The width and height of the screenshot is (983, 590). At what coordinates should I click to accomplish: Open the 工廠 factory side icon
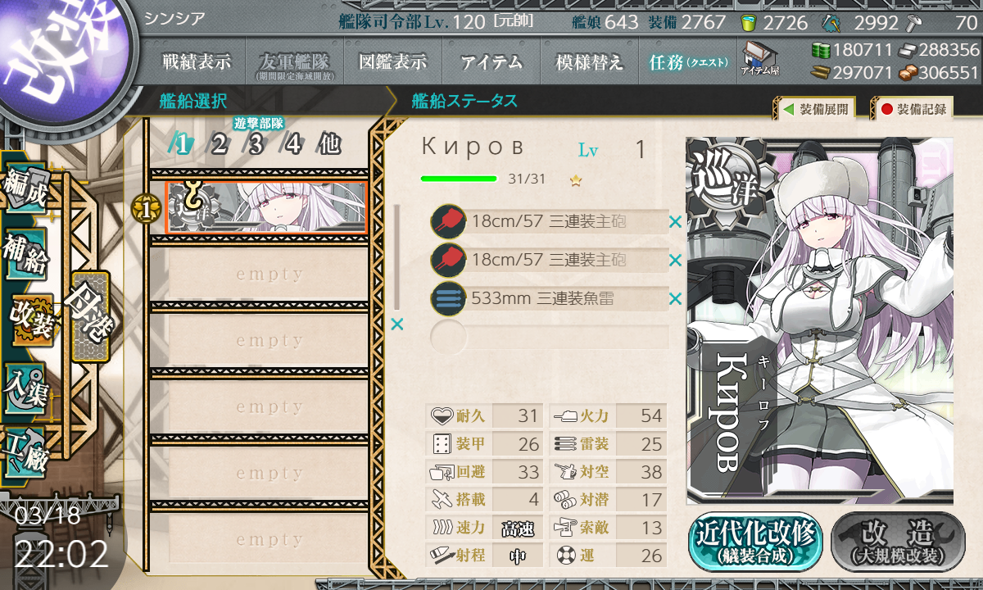tap(26, 452)
